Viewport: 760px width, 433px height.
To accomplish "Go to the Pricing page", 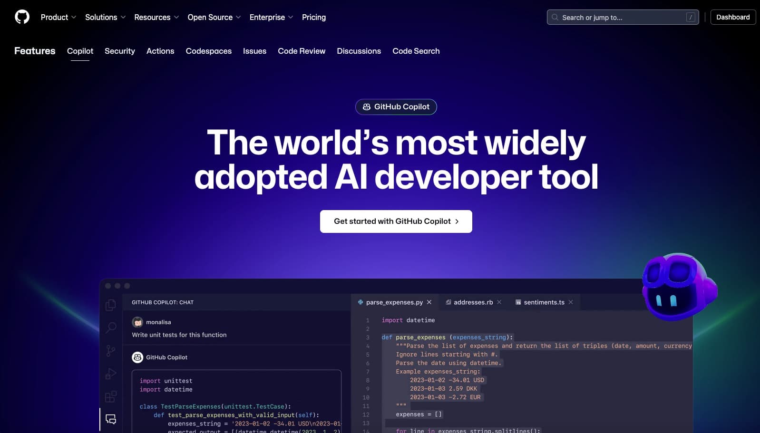I will pyautogui.click(x=314, y=17).
